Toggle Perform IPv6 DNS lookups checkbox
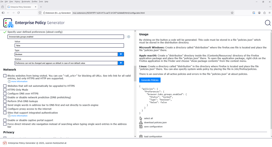Image resolution: width=272 pixels, height=147 pixels. click(5, 101)
